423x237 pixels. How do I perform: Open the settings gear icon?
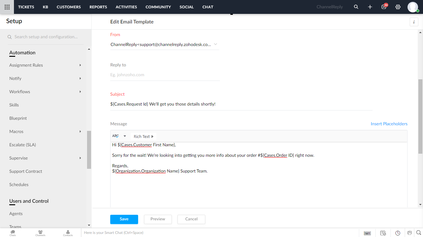(x=398, y=7)
